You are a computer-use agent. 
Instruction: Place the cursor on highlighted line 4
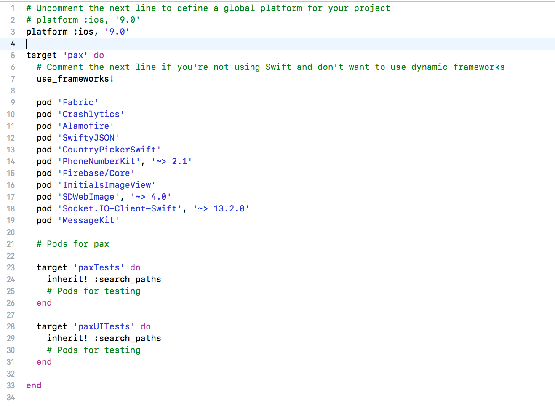(277, 43)
